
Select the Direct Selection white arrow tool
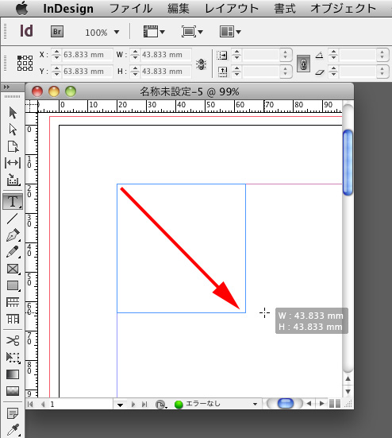(13, 130)
